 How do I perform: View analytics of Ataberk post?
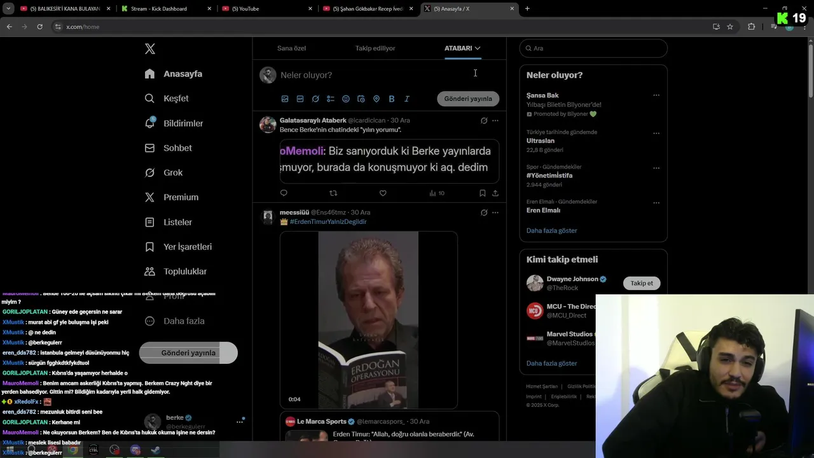[437, 193]
